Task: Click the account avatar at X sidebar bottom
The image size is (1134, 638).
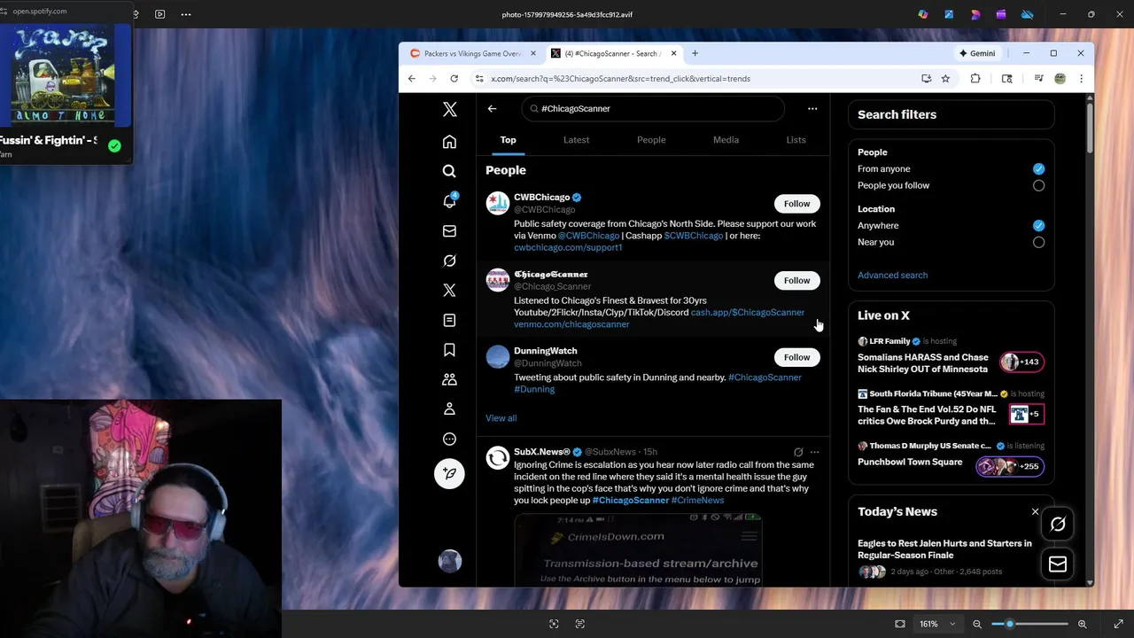Action: click(x=449, y=561)
